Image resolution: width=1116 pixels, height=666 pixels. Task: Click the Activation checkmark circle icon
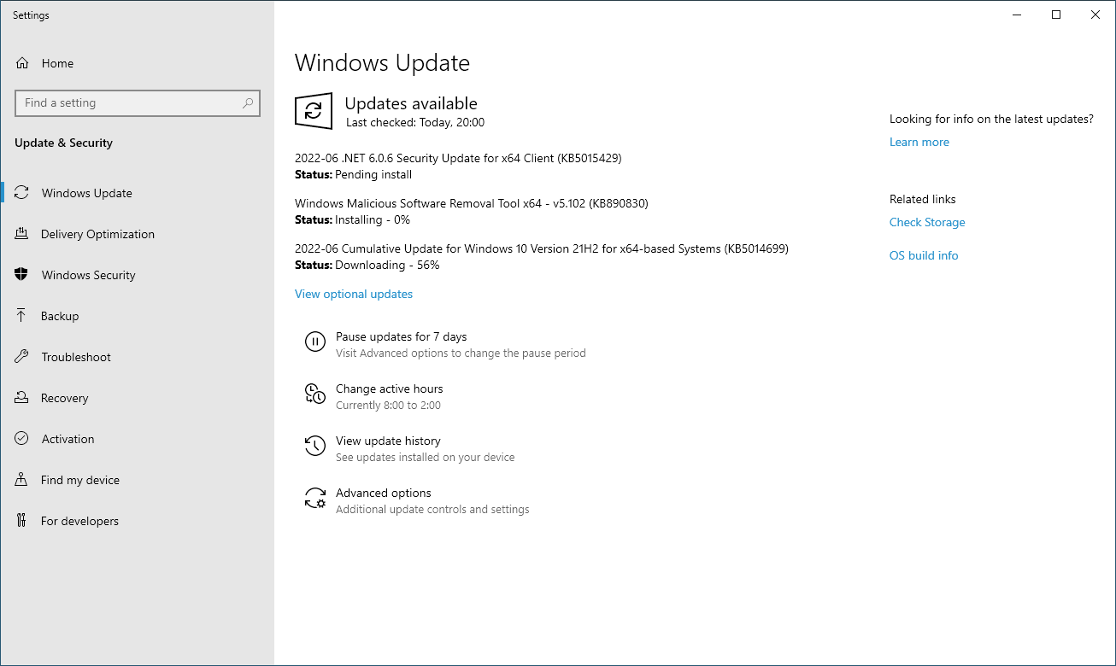click(x=22, y=439)
